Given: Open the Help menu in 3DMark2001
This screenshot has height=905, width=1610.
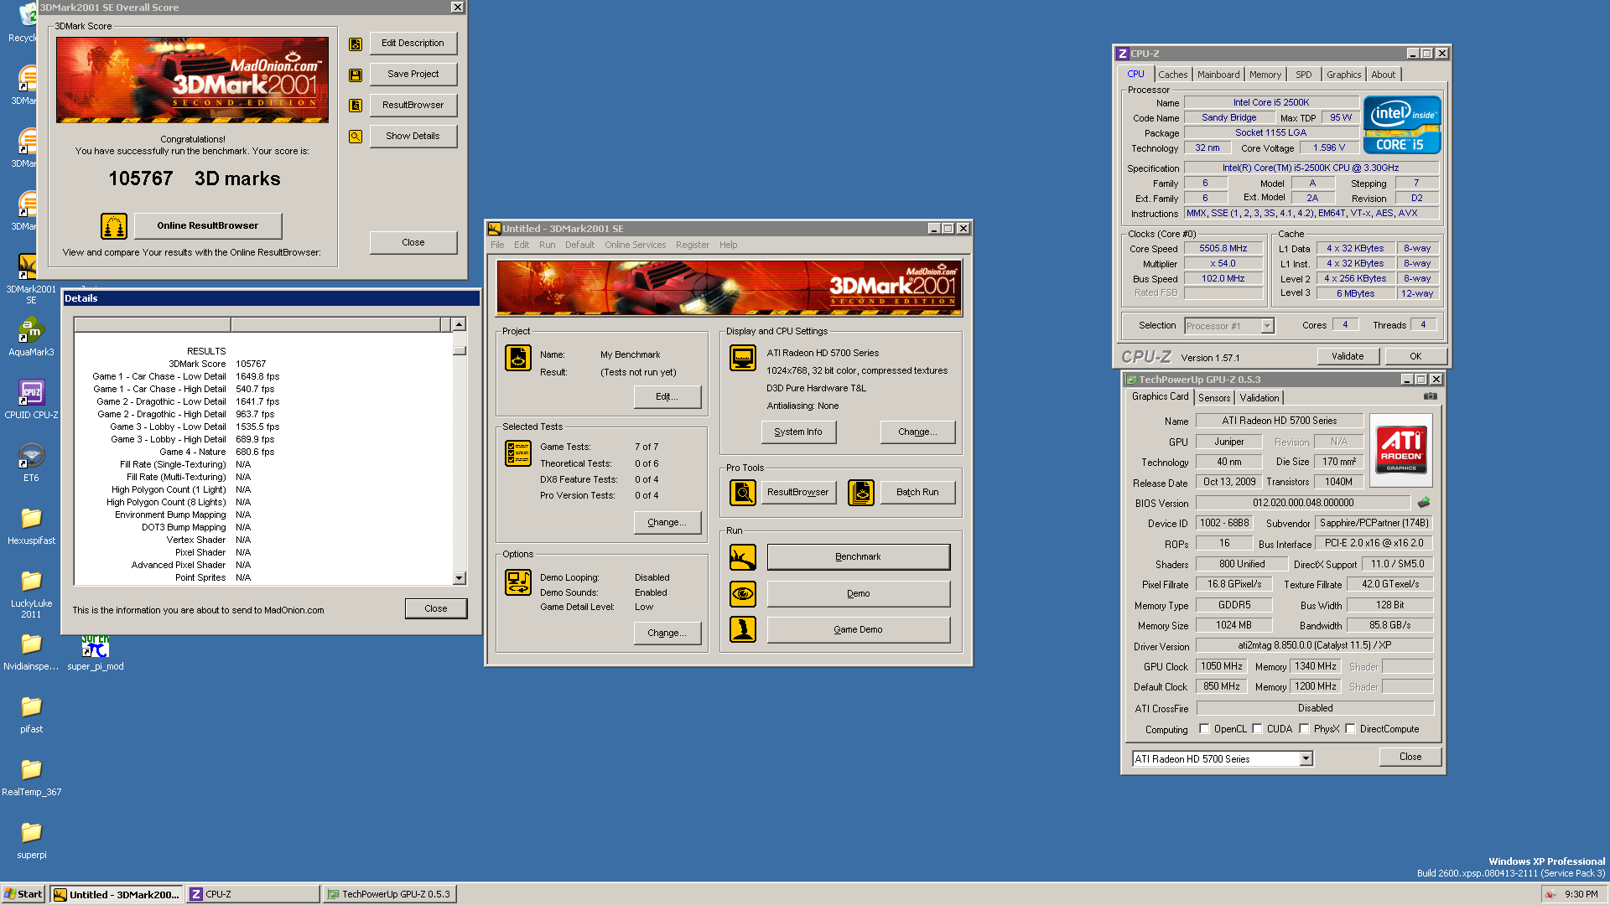Looking at the screenshot, I should click(x=728, y=245).
